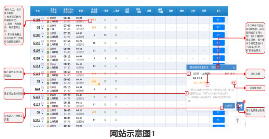Open train number G111 link
Image resolution: width=269 pixels, height=139 pixels.
click(x=37, y=66)
